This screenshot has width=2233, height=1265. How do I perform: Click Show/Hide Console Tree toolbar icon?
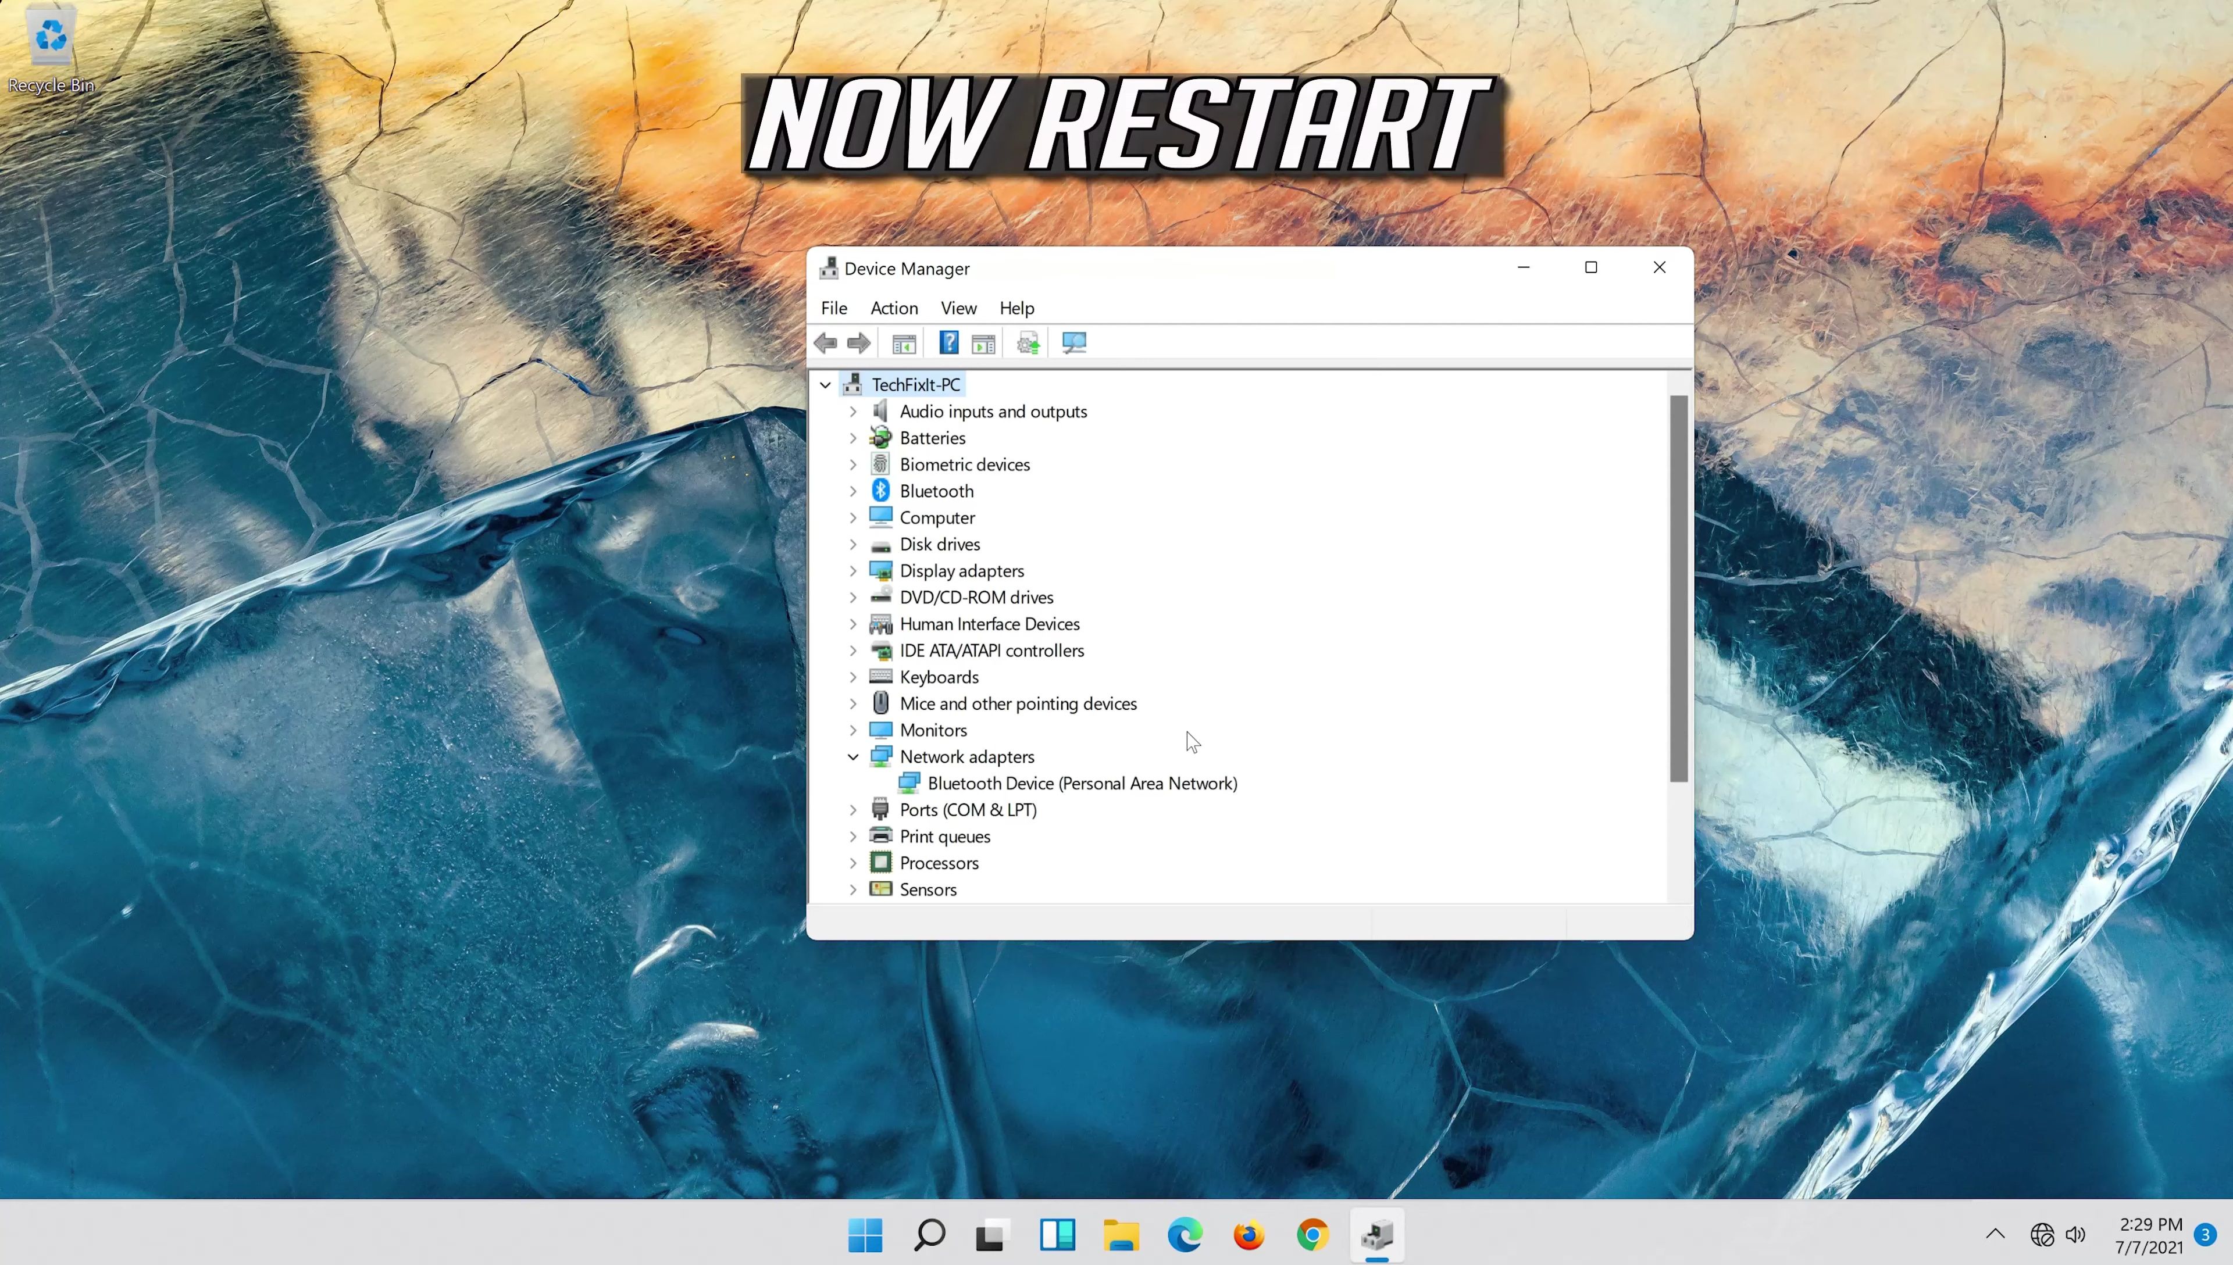tap(904, 343)
